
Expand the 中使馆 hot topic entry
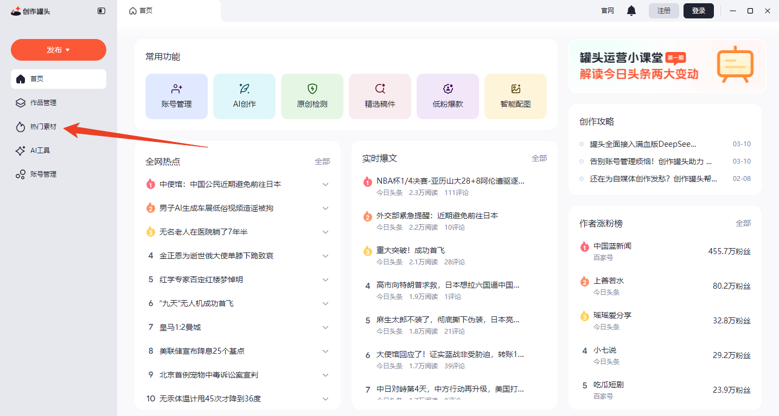(325, 184)
